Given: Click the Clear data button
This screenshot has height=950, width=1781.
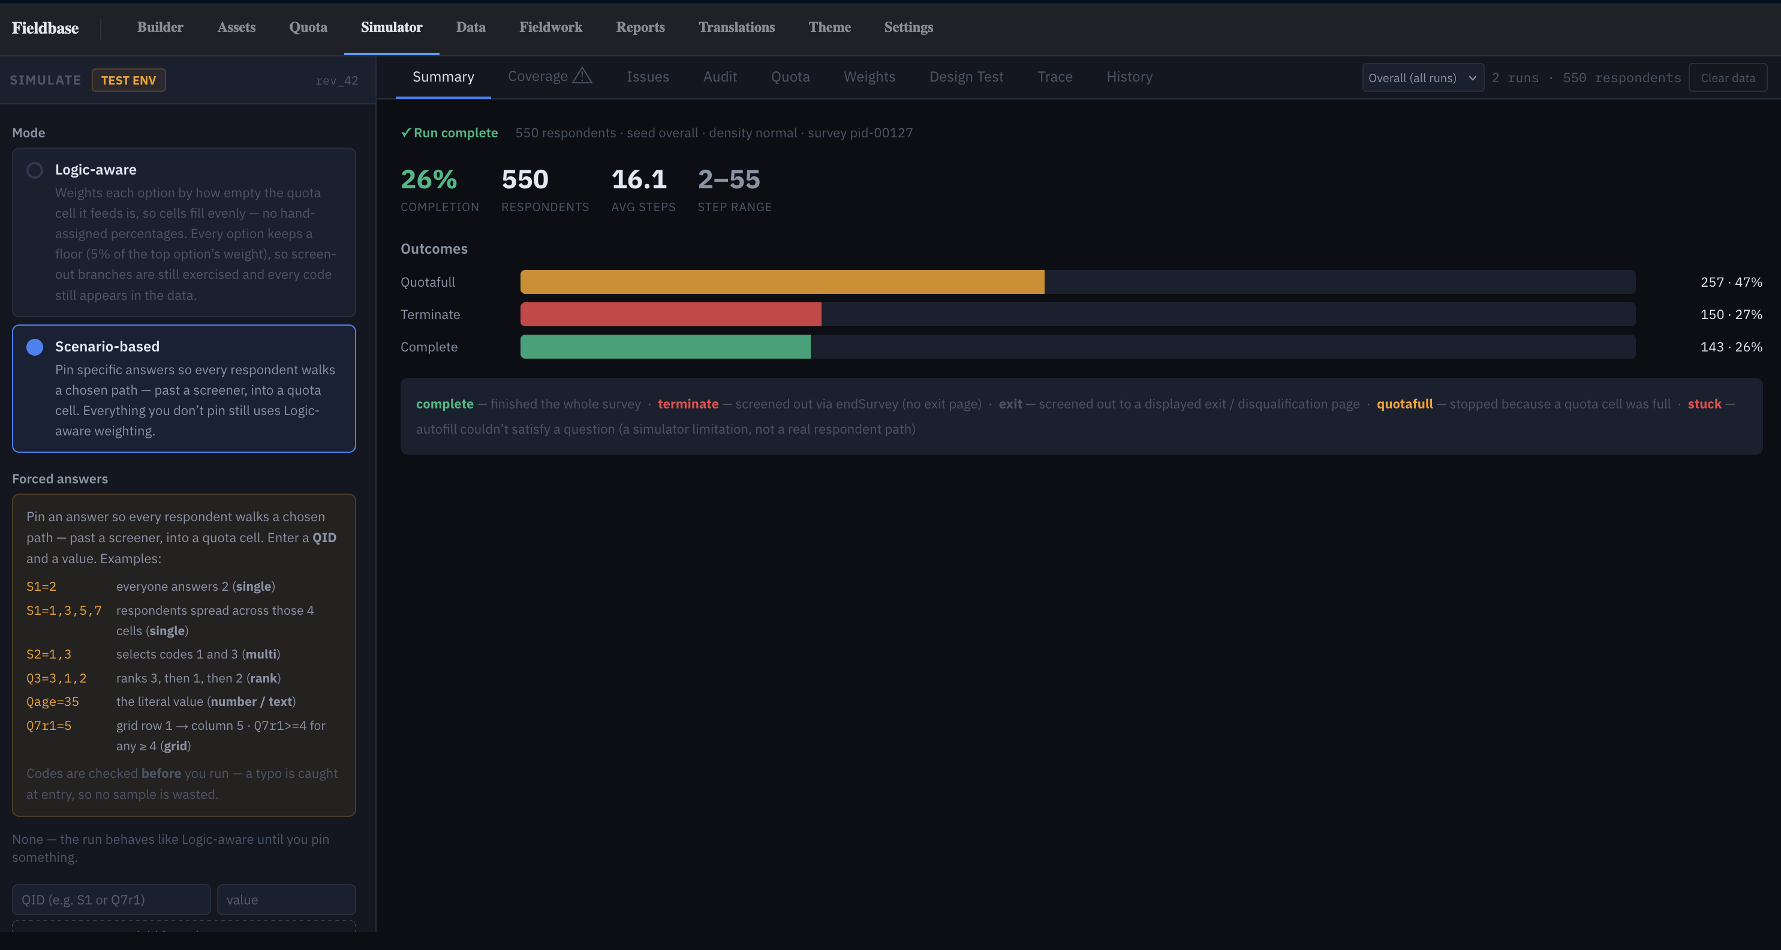Looking at the screenshot, I should (1727, 77).
